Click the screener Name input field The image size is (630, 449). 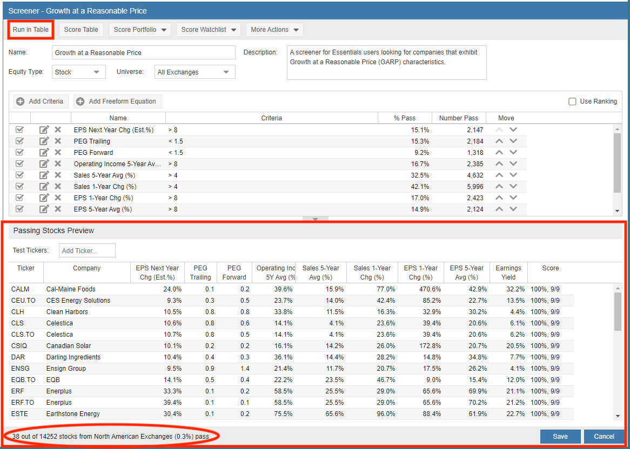click(x=143, y=52)
